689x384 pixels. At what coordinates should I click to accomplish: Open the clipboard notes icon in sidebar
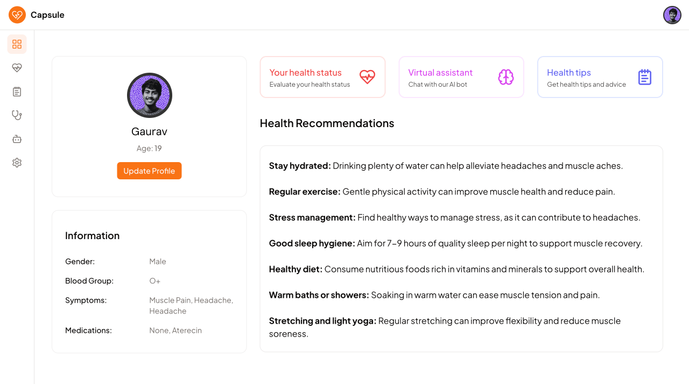point(17,92)
